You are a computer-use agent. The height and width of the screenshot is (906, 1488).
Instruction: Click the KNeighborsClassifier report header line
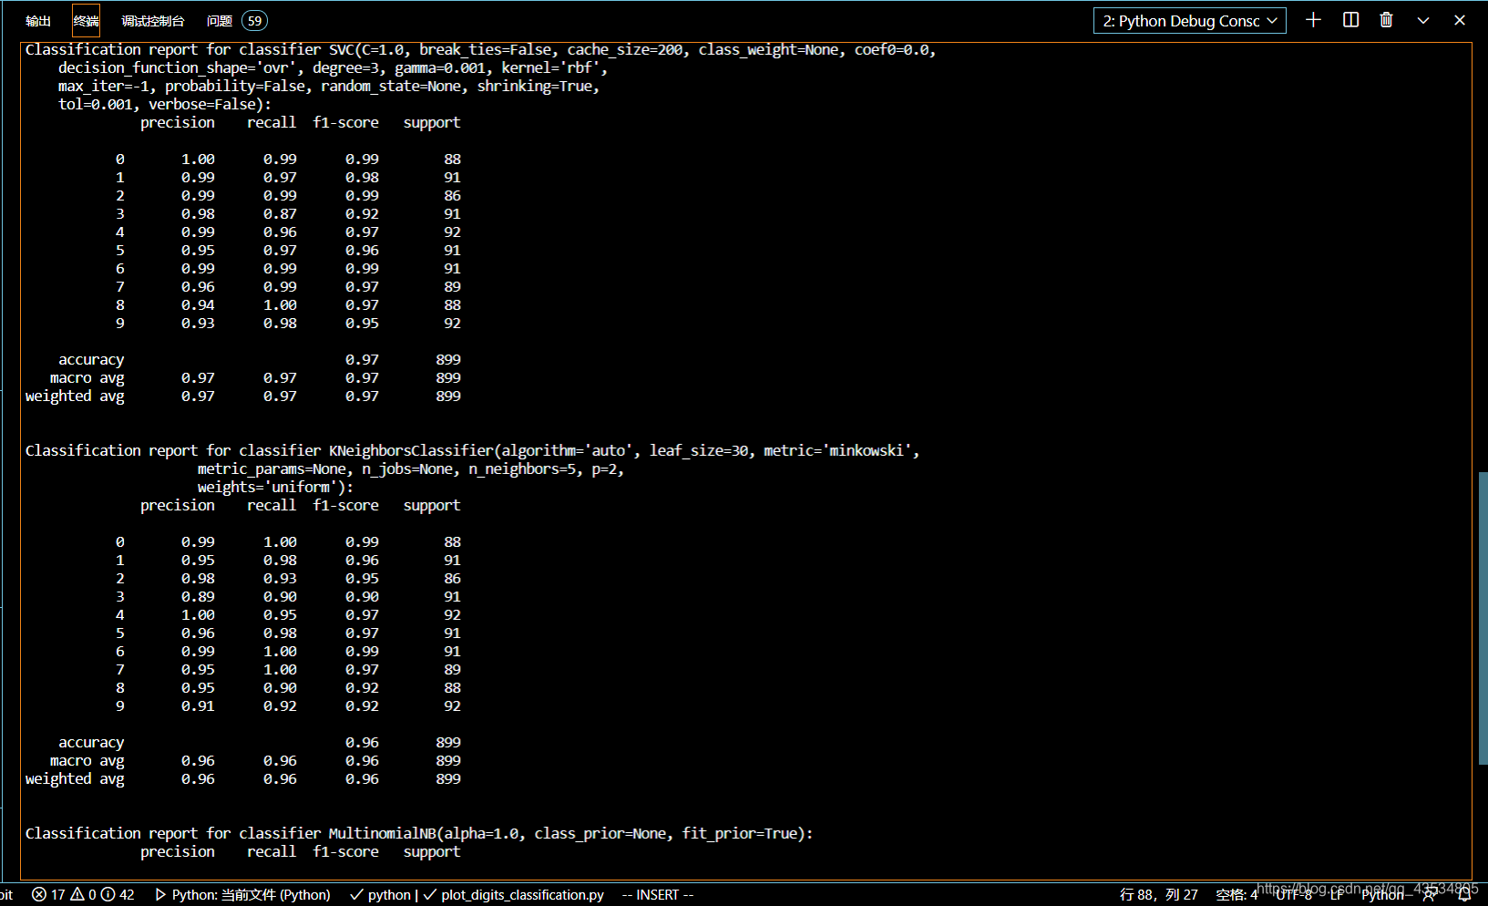pyautogui.click(x=472, y=451)
